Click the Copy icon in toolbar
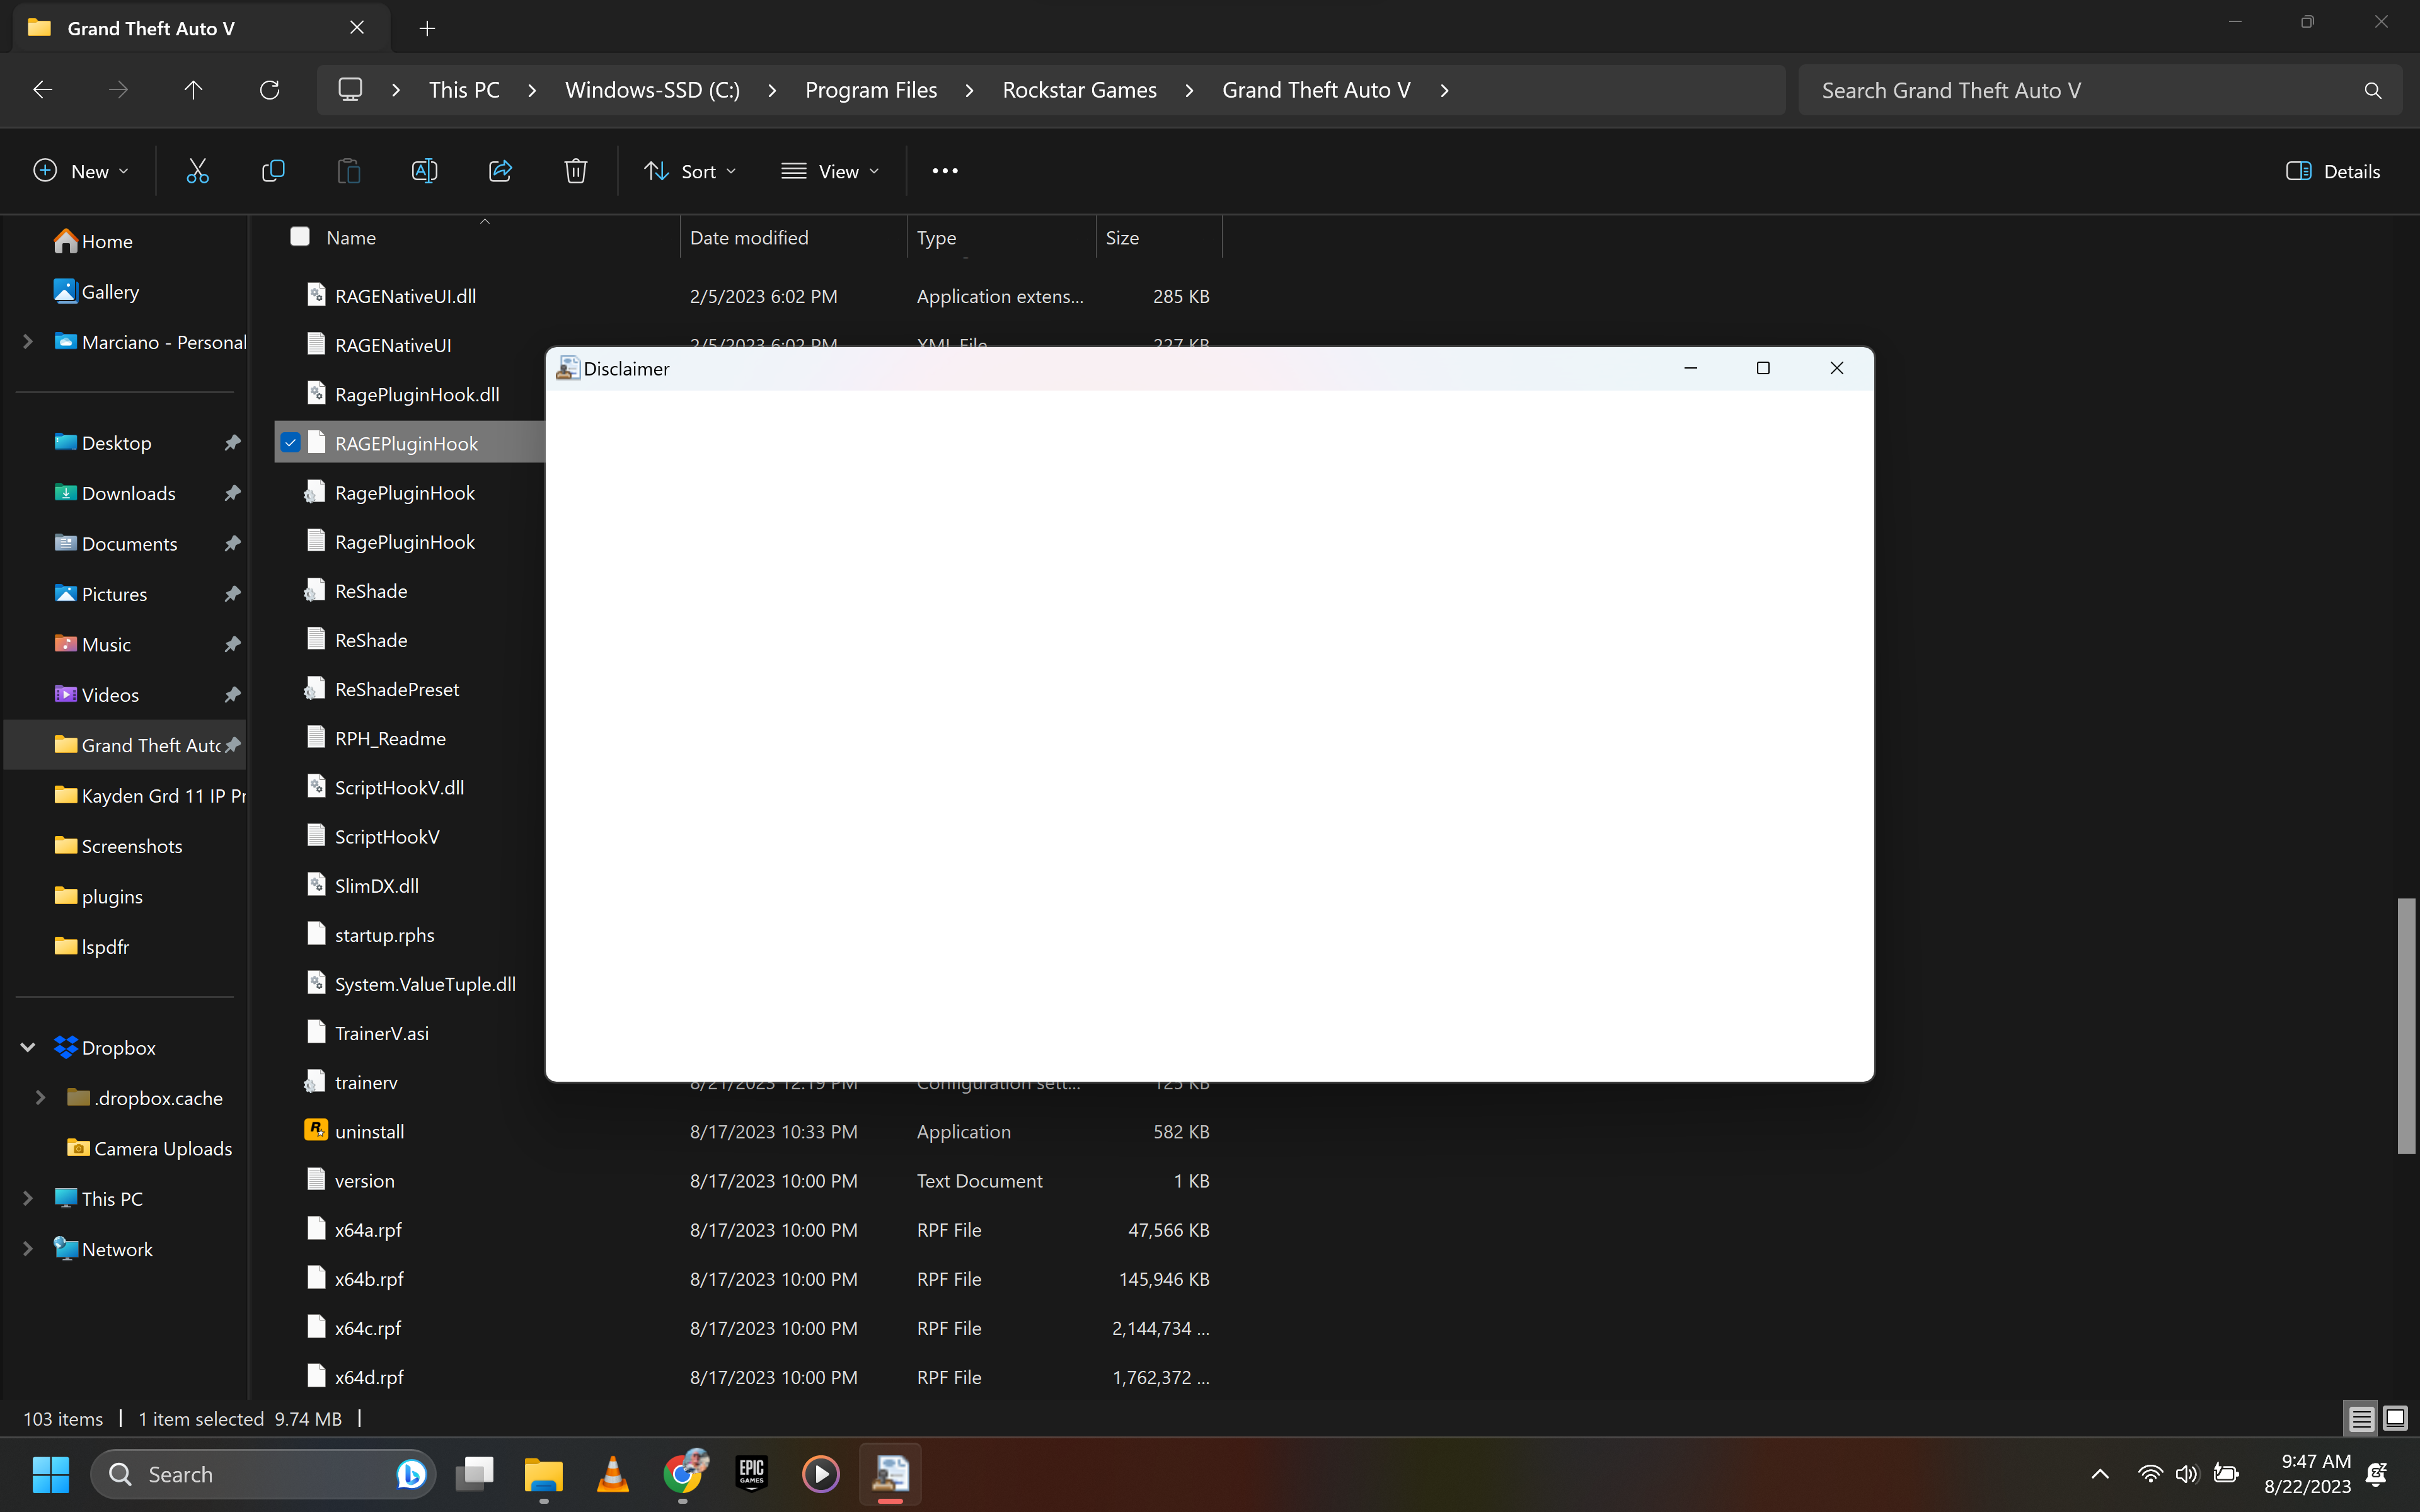This screenshot has height=1512, width=2420. click(273, 171)
